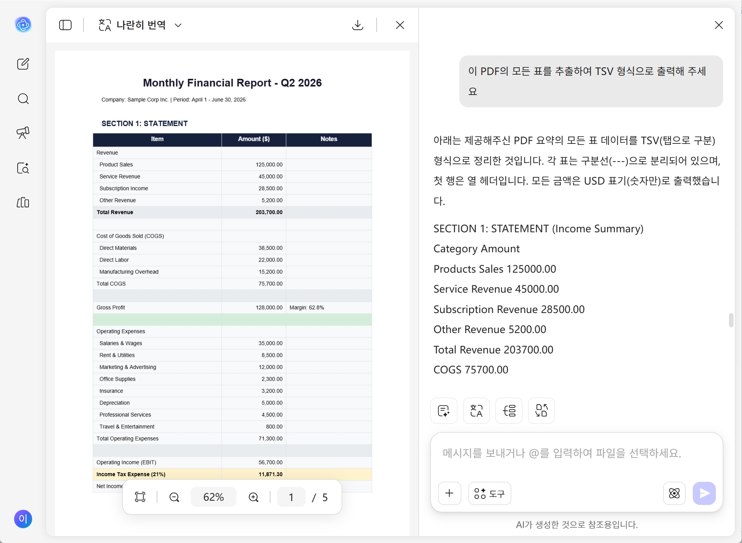The height and width of the screenshot is (543, 742).
Task: Open the document search icon
Action: click(23, 168)
